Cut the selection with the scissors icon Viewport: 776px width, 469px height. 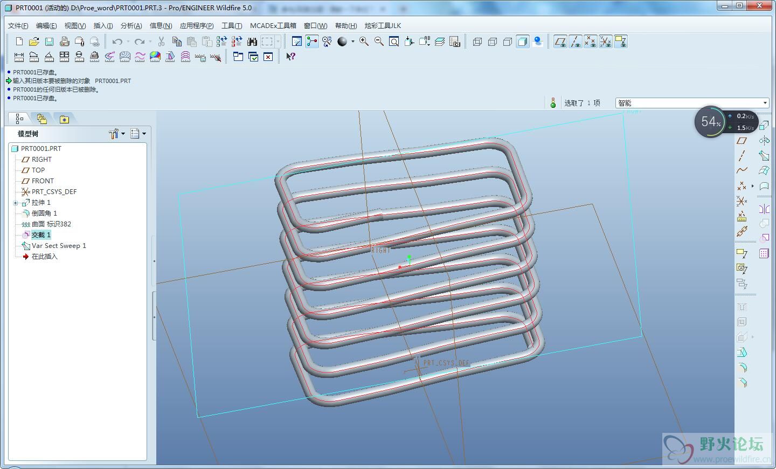(x=161, y=42)
